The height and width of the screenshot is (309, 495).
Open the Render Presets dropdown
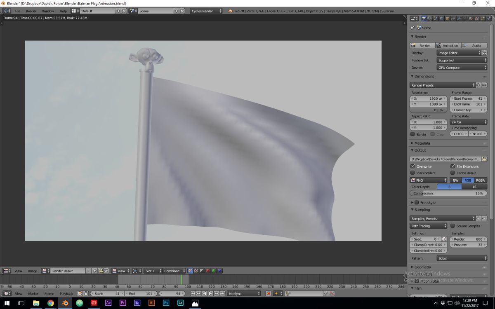(x=443, y=85)
